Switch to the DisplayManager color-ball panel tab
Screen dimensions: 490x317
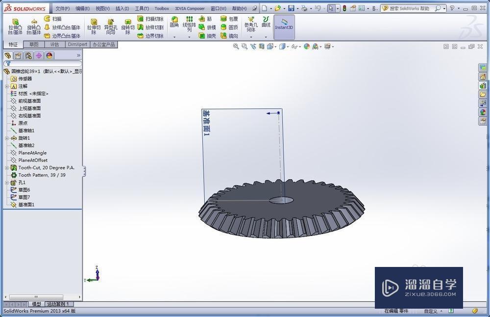point(49,55)
